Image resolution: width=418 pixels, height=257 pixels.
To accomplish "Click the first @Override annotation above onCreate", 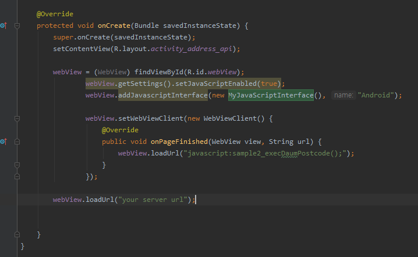I will click(x=55, y=14).
